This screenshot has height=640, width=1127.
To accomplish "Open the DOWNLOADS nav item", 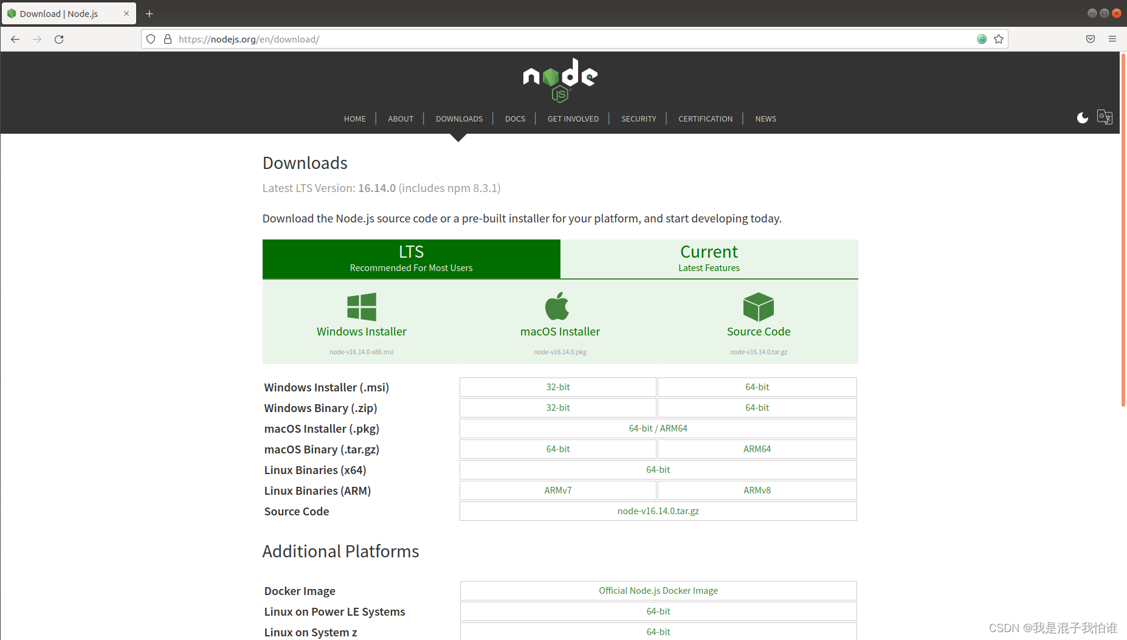I will coord(459,119).
